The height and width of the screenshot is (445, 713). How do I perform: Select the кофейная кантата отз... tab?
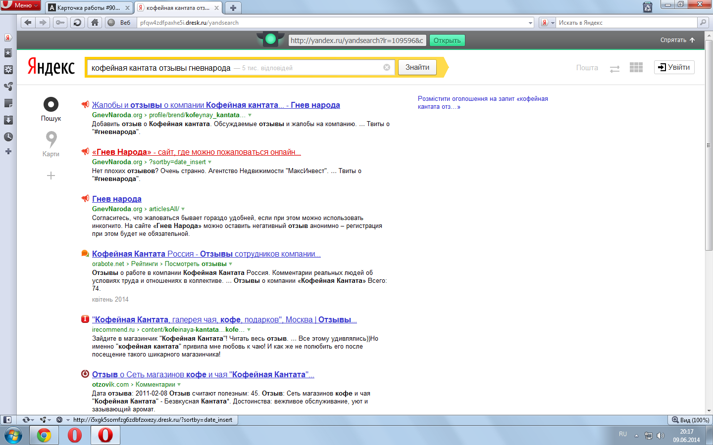click(x=178, y=8)
